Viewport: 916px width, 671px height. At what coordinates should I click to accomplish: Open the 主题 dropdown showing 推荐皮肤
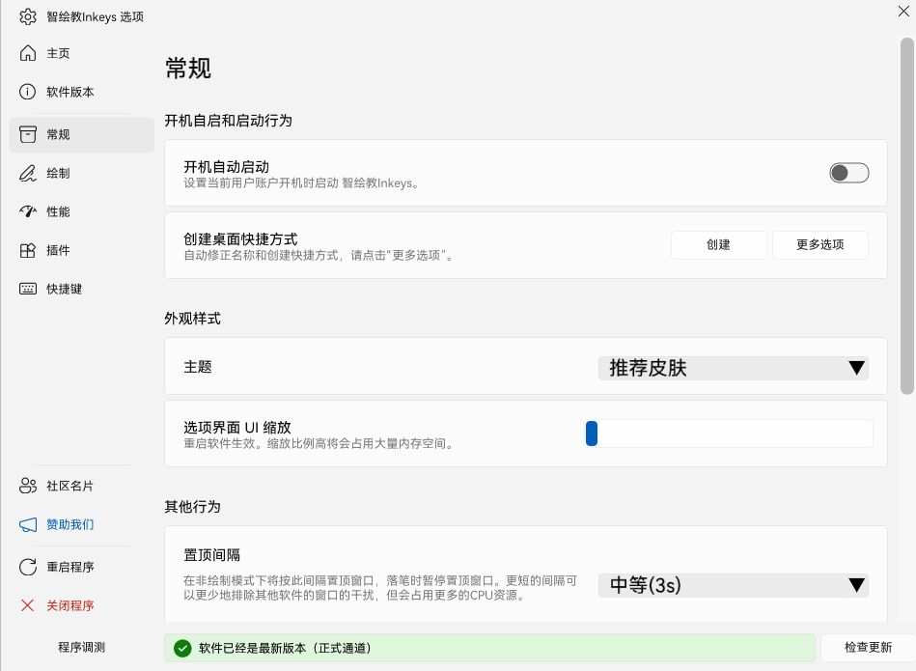pyautogui.click(x=734, y=368)
